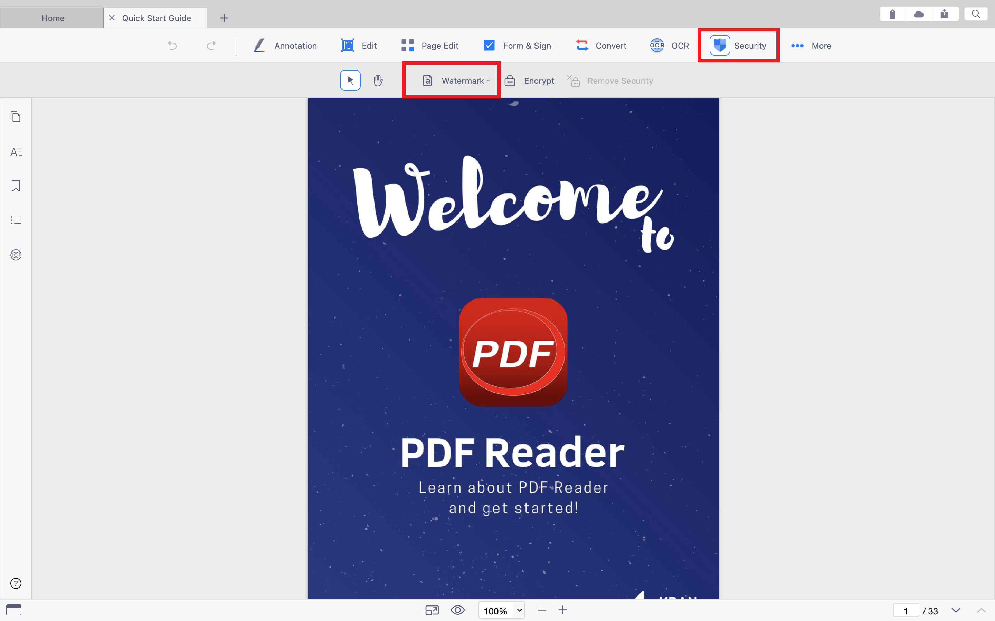Open the OCR toolbar tool
Screen dimensions: 995x621
coord(669,45)
